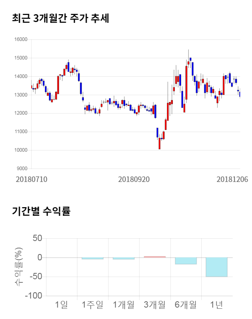Click the red 3개월 return bar
Image resolution: width=252 pixels, height=319 pixels.
tap(155, 257)
